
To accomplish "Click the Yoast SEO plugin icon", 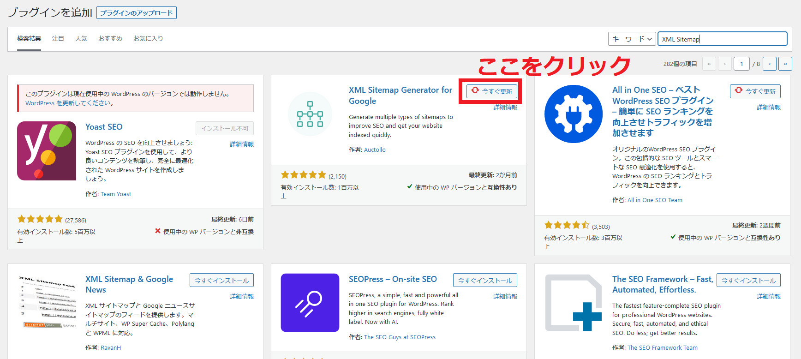I will (47, 151).
